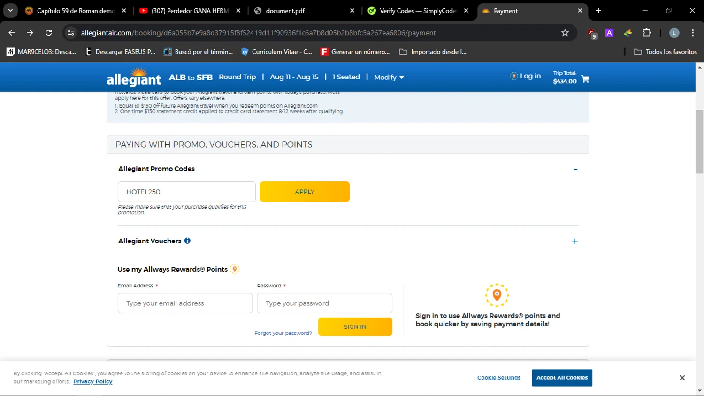Click the Vouchers info icon

tap(187, 241)
